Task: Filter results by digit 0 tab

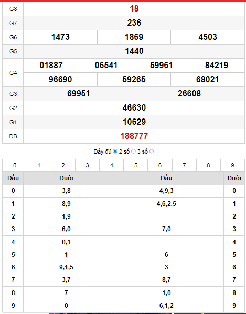Action: (x=15, y=165)
